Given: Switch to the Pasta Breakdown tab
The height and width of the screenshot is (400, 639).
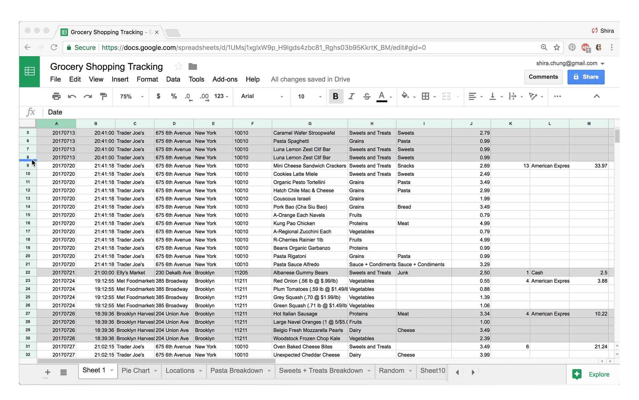Looking at the screenshot, I should point(237,371).
